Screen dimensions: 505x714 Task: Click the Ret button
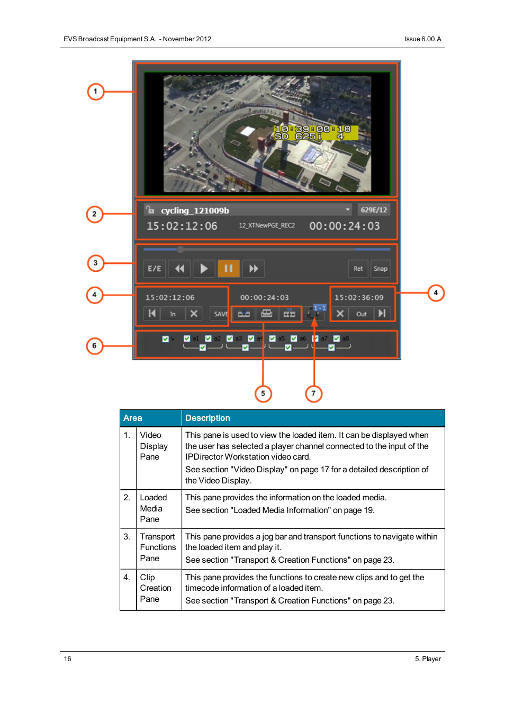point(358,269)
